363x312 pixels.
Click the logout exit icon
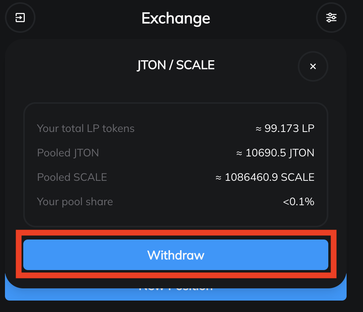pos(20,18)
